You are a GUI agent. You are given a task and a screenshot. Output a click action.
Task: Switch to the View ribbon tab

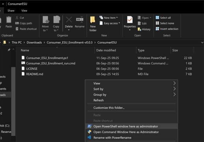[x=24, y=11]
